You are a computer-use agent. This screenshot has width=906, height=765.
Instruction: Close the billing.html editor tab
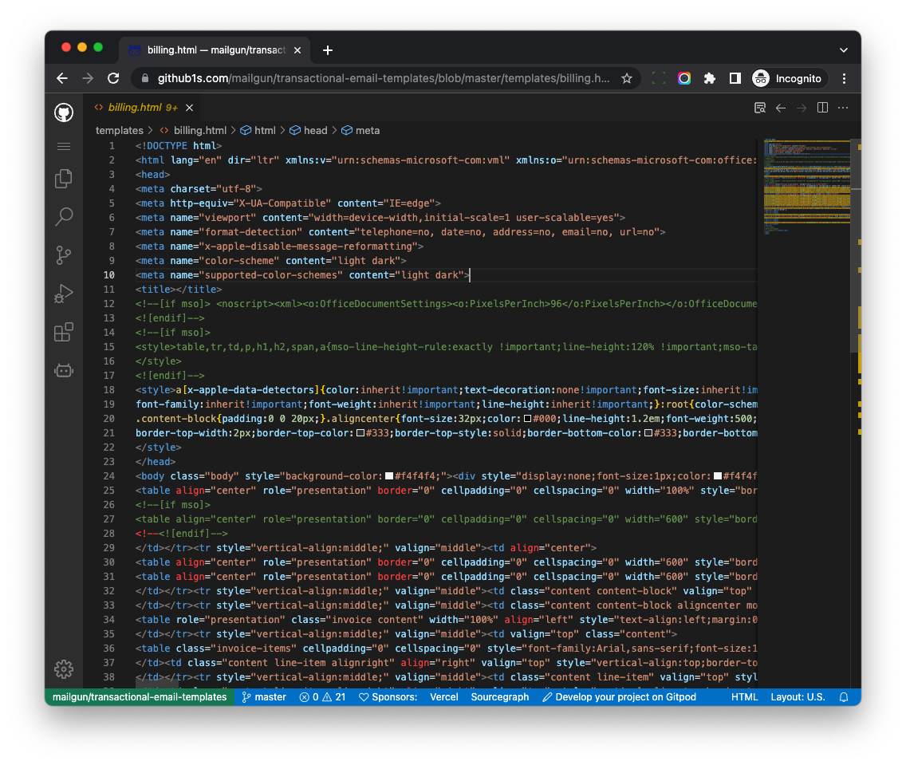tap(190, 108)
